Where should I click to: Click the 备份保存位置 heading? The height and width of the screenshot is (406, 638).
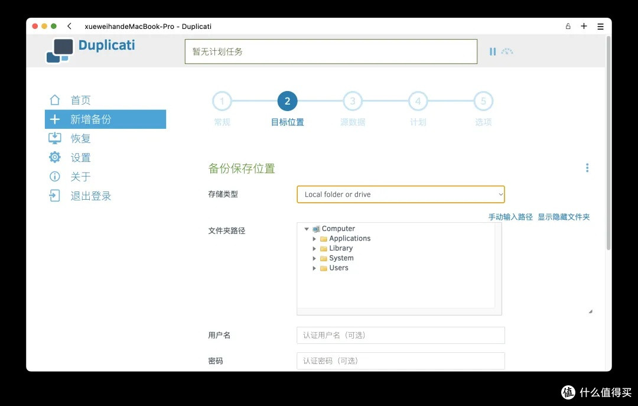click(x=242, y=168)
